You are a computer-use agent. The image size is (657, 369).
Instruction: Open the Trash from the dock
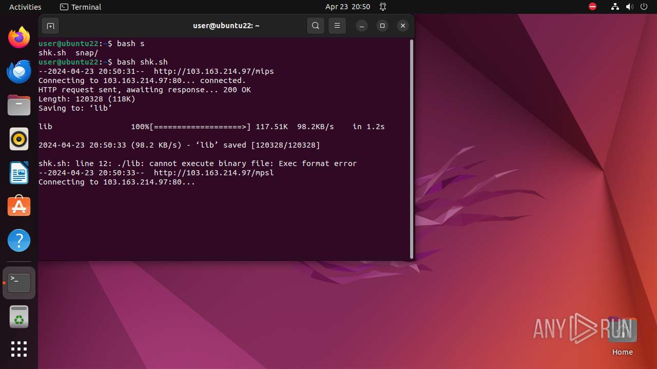19,317
